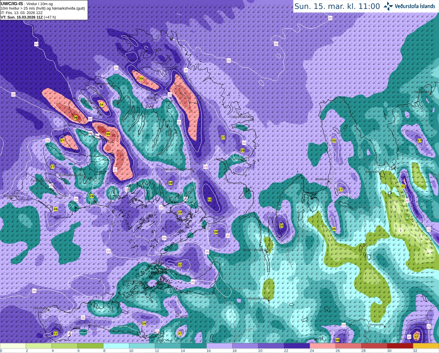Viewport: 439px width, 353px height.
Task: Click the legend swatch between 6 and 8
Action: (90, 346)
